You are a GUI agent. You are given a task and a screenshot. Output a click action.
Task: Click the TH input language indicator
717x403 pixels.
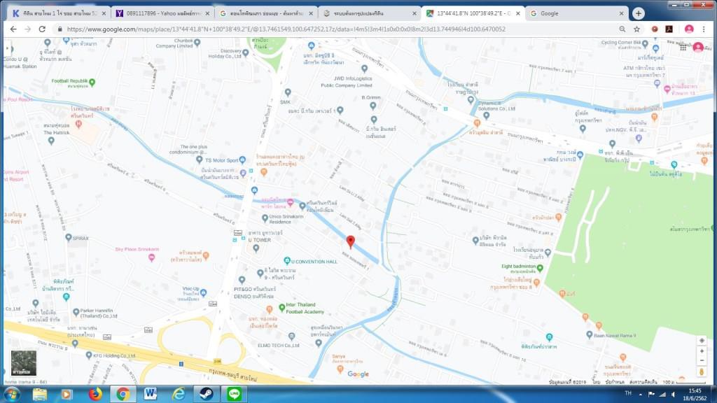pos(628,393)
